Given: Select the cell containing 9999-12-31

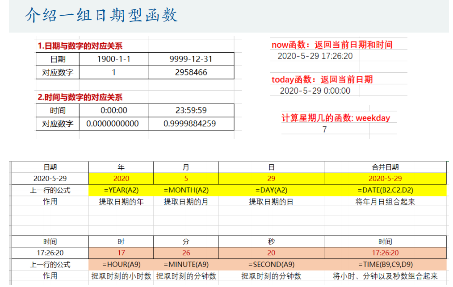Looking at the screenshot, I should click(x=191, y=59).
